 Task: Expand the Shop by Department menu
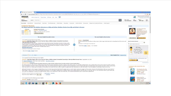pos(25,20)
